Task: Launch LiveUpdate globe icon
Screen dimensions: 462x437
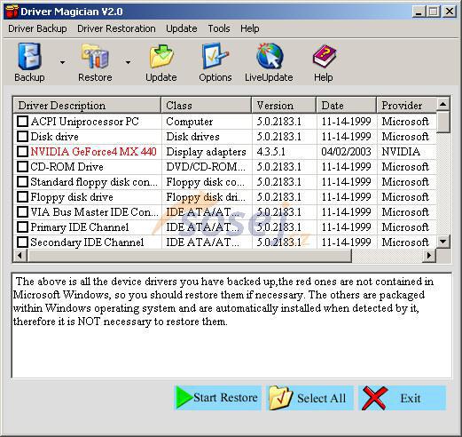Action: 270,56
